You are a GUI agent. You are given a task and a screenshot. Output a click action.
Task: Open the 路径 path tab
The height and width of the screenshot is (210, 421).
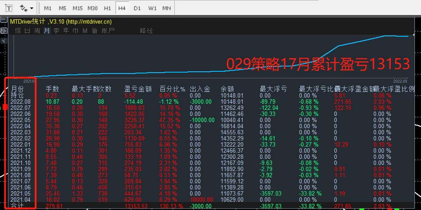pos(146,31)
